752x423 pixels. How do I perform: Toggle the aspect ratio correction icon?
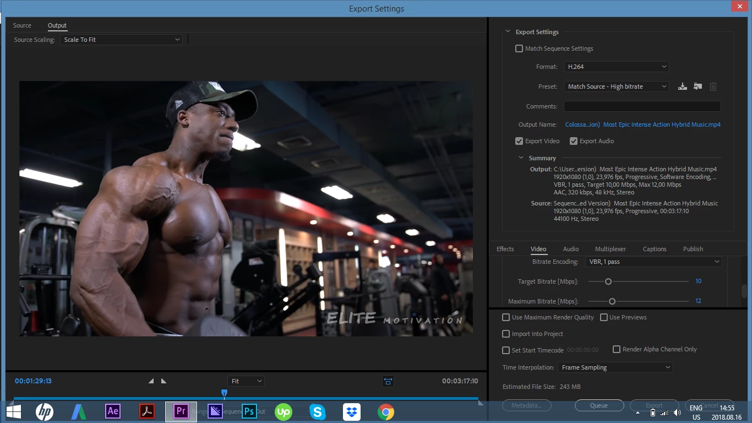388,381
